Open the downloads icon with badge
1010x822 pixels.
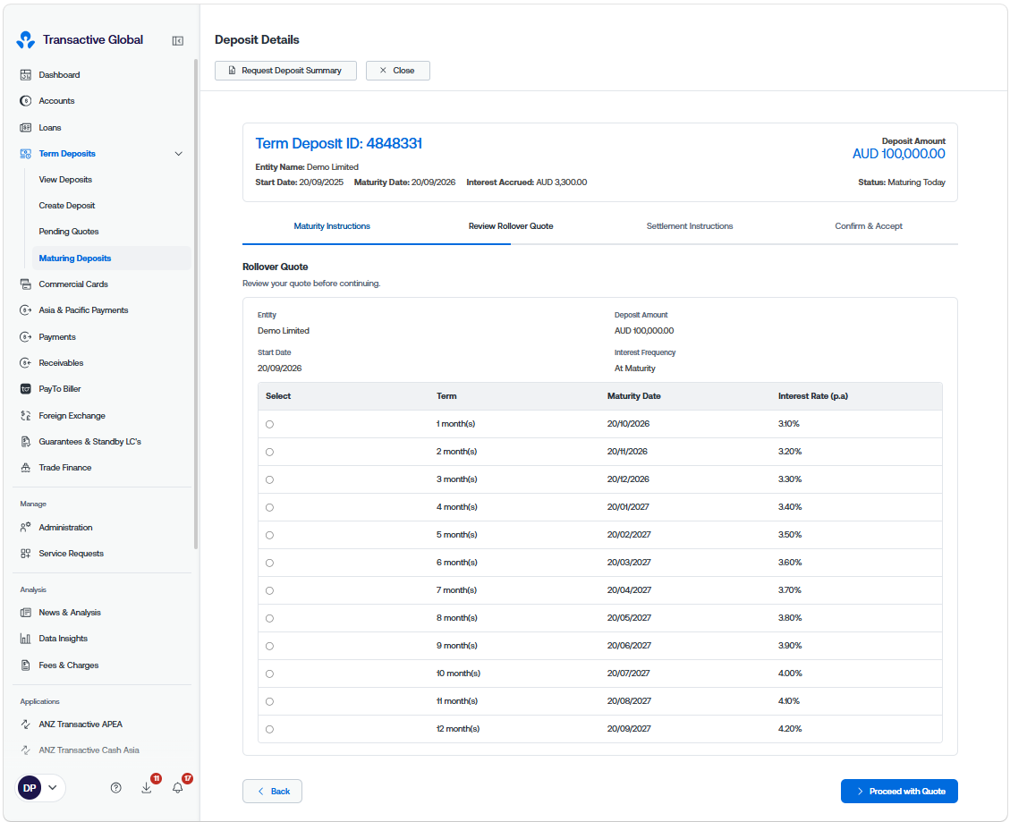[x=147, y=788]
